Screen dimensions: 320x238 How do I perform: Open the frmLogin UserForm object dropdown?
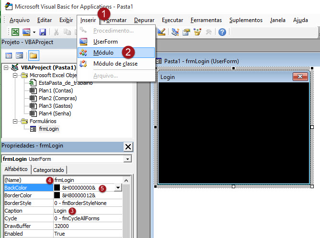127,159
